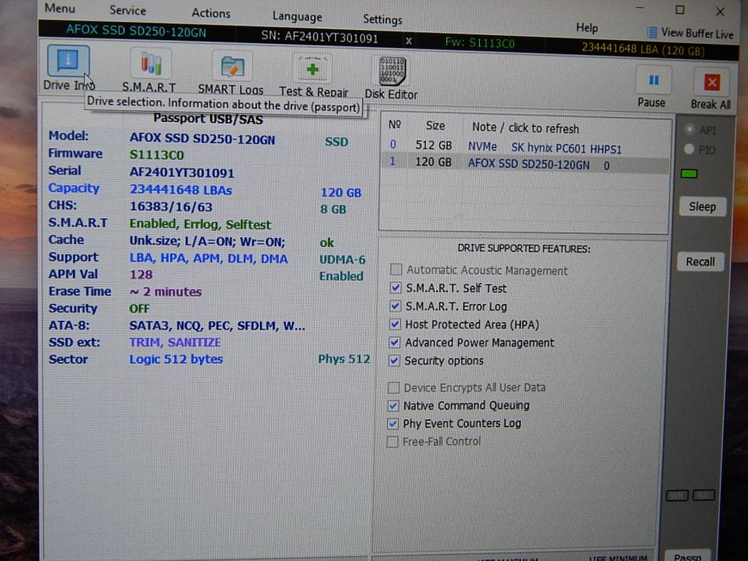
Task: Expand the Settings menu
Action: pyautogui.click(x=382, y=20)
